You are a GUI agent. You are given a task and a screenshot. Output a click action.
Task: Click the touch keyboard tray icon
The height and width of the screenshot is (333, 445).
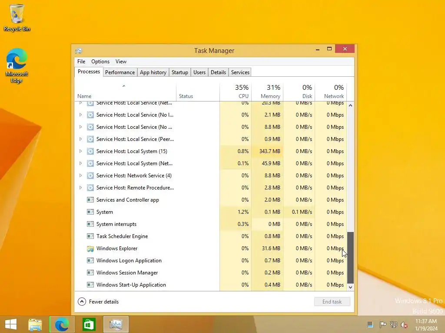[370, 324]
